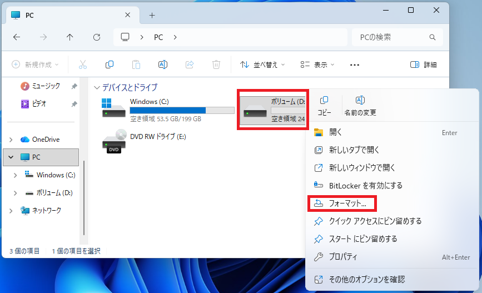The width and height of the screenshot is (482, 293).
Task: Expand ボリューム (D:) in sidebar tree
Action: (x=16, y=193)
